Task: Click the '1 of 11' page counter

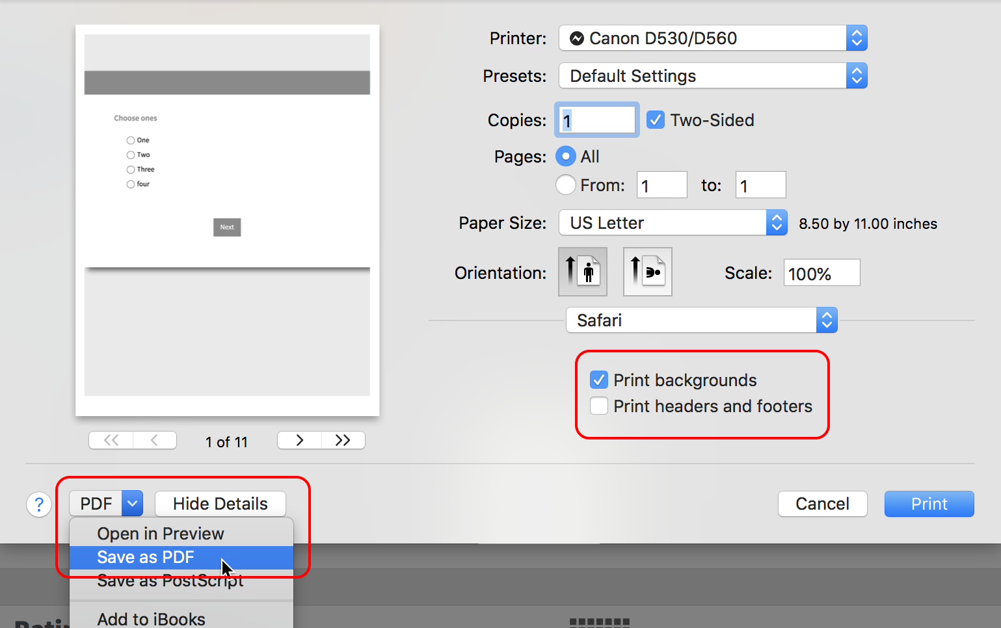Action: 226,442
